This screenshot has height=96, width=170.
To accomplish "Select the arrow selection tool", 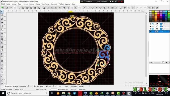I will tap(2, 12).
